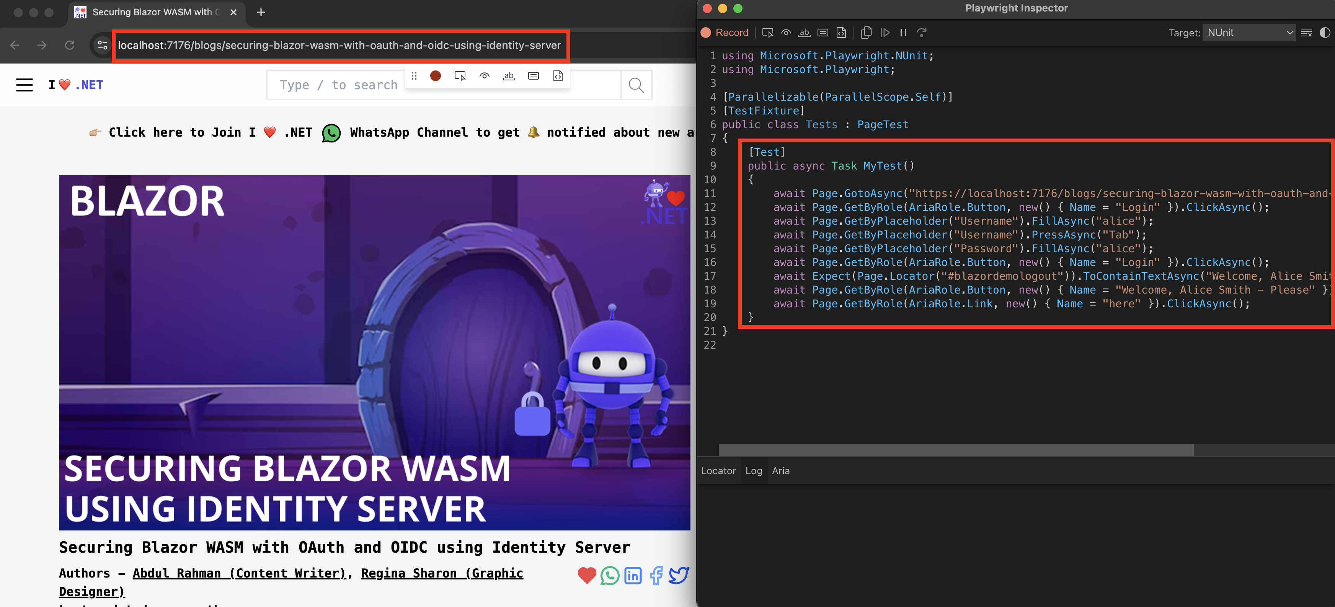
Task: Click browser forward arrow
Action: (42, 46)
